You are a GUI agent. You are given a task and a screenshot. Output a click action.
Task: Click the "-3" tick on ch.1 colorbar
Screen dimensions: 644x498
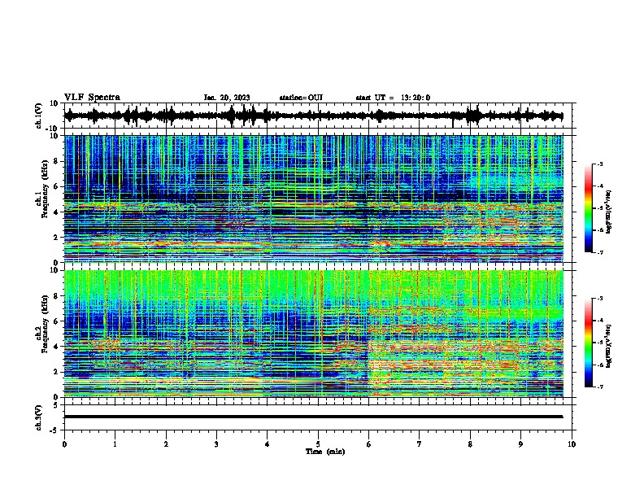coord(600,164)
